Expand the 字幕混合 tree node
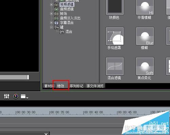170x135 pixels. 51,23
